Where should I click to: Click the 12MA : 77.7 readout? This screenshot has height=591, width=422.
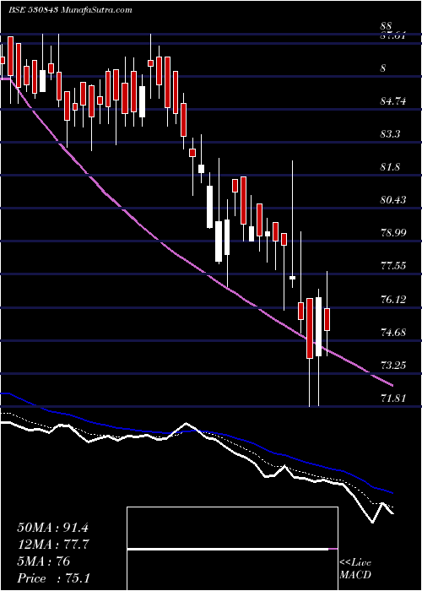click(52, 545)
